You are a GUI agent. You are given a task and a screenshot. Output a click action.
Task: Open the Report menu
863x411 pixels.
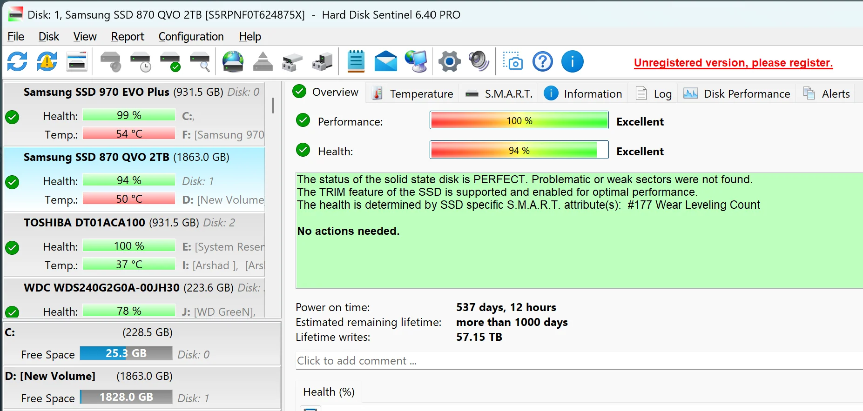pos(128,36)
